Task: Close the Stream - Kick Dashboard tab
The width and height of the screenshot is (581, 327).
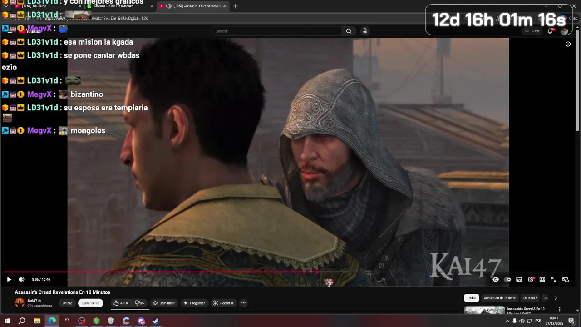Action: pos(152,6)
